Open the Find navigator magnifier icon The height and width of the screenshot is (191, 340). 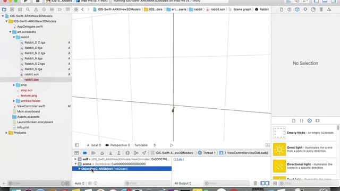click(x=28, y=10)
